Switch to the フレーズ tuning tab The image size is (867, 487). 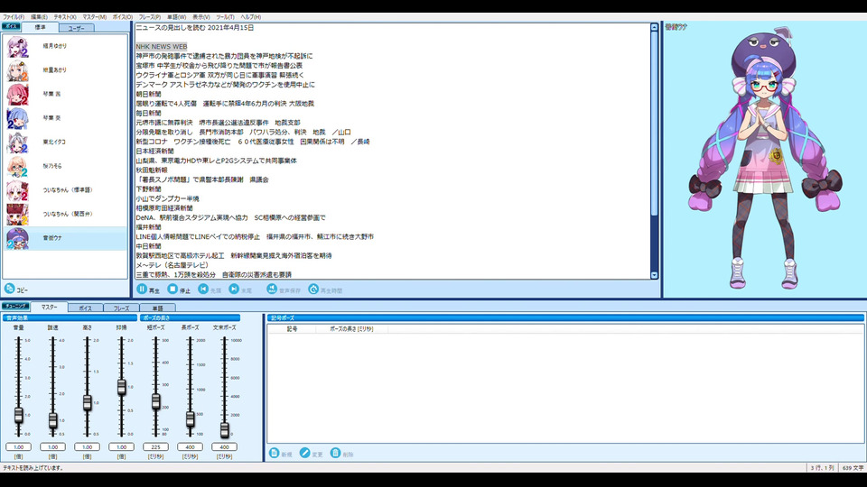click(121, 308)
